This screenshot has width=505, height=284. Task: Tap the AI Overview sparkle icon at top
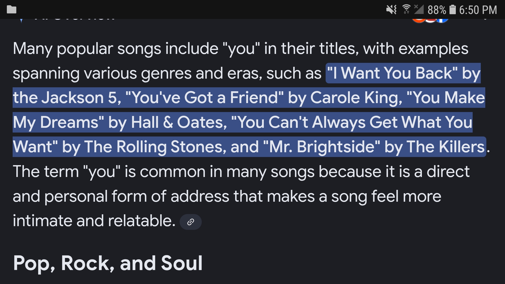(x=21, y=21)
